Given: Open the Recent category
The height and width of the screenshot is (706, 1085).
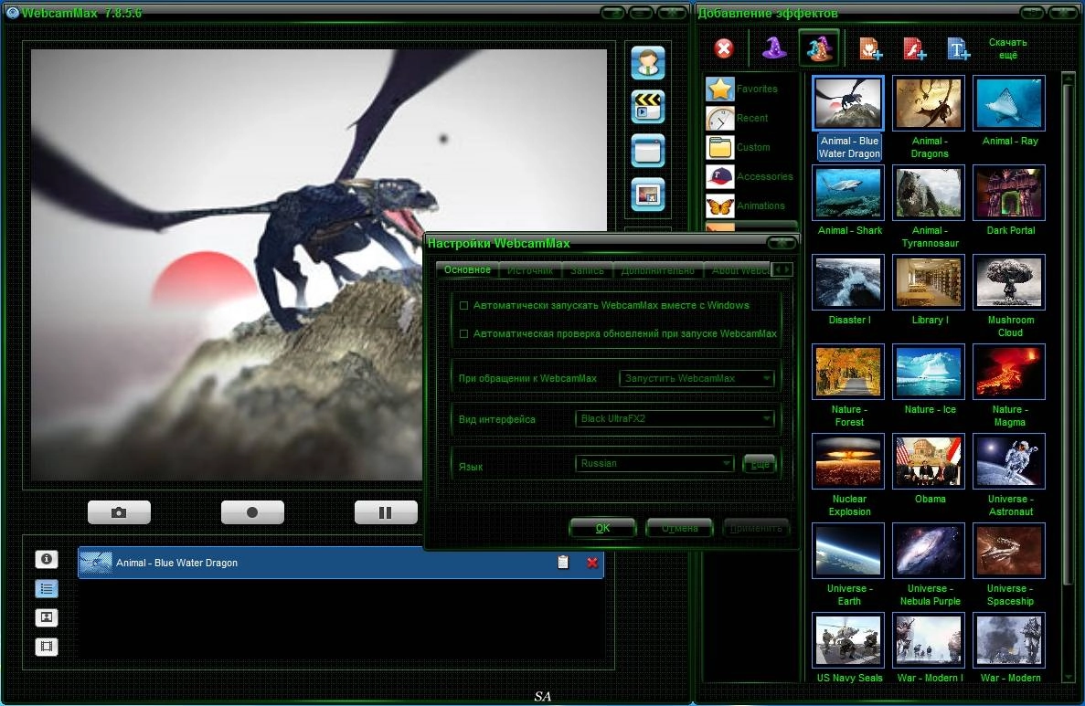Looking at the screenshot, I should point(750,118).
